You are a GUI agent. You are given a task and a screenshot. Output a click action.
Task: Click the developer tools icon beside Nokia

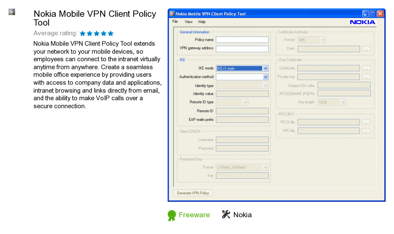(x=226, y=214)
